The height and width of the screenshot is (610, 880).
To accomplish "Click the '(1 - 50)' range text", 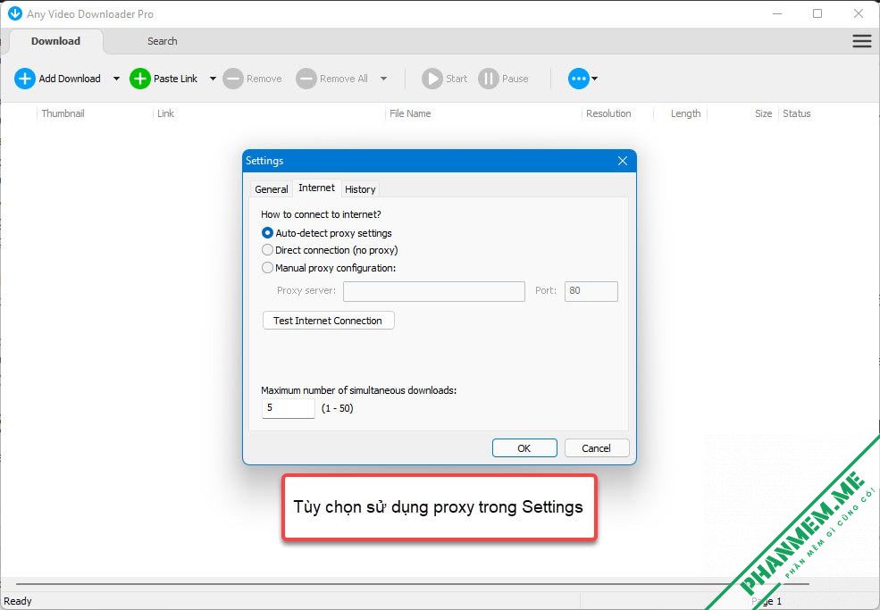I will (338, 408).
